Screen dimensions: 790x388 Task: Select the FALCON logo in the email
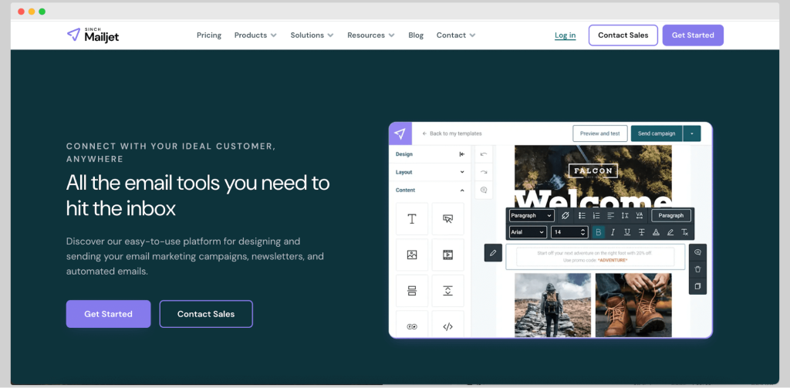593,170
